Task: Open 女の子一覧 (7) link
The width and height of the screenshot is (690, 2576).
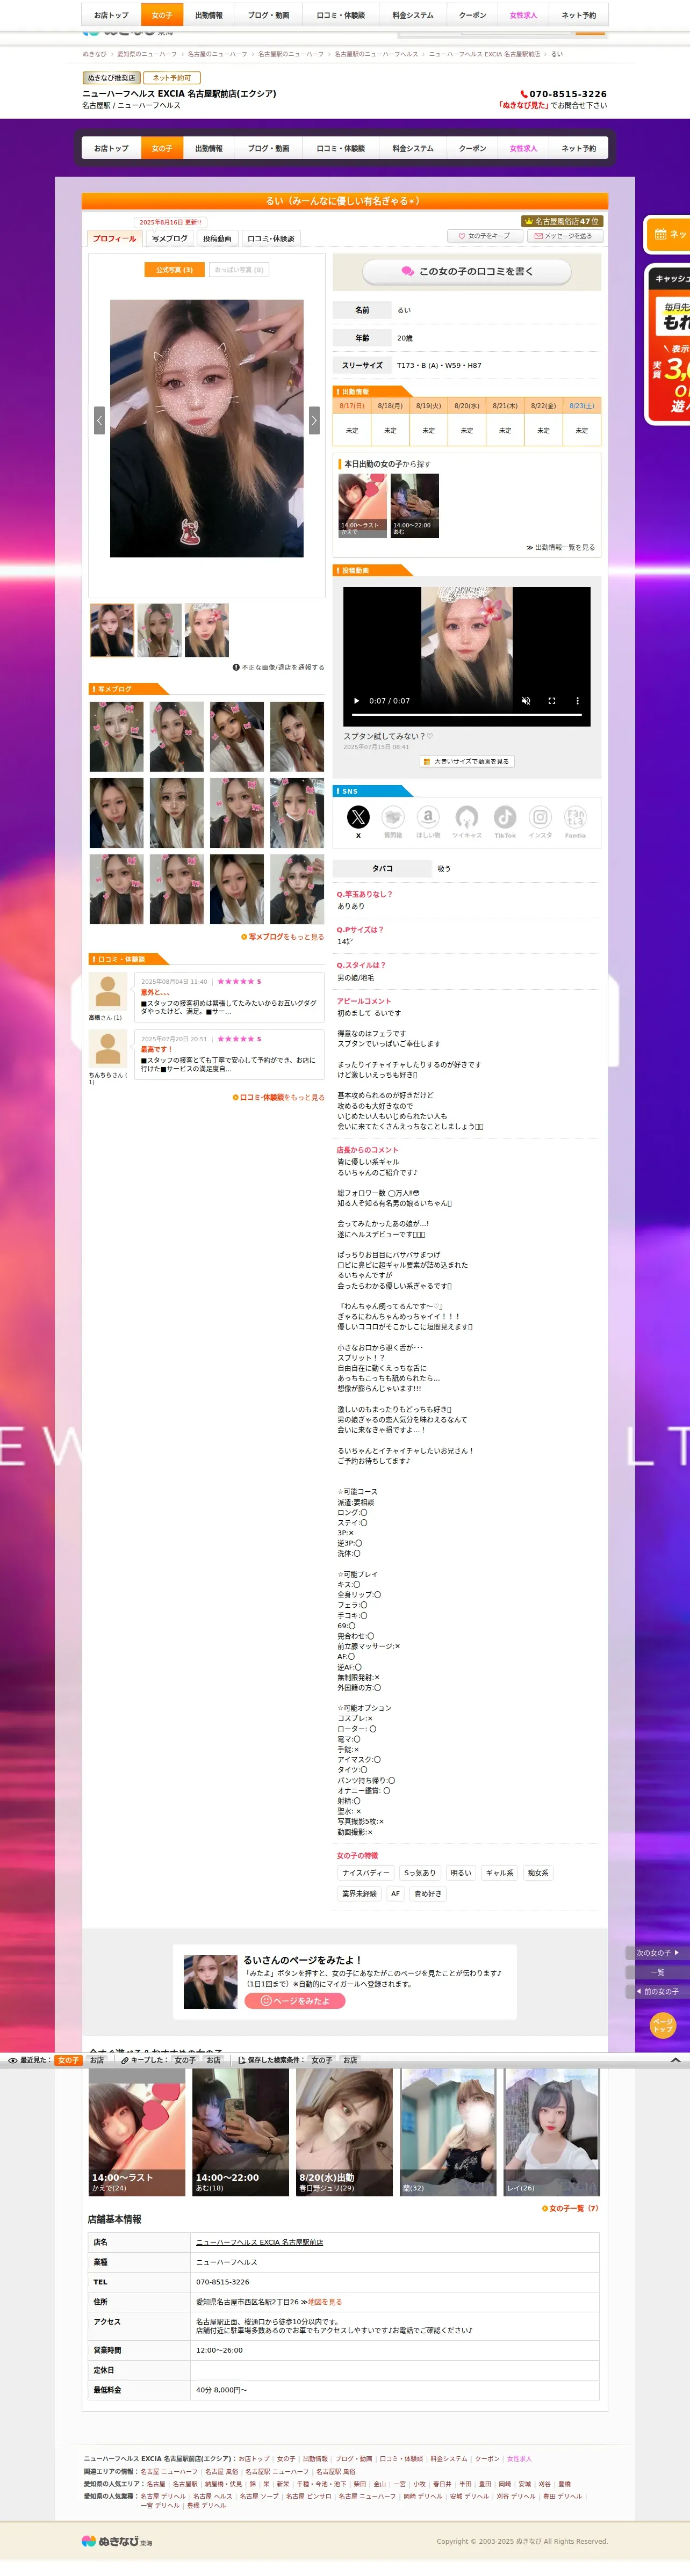Action: point(570,2208)
